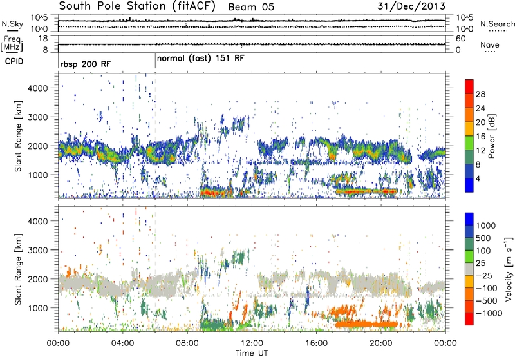Click the '-1000' tick on the Velocity color bar
The width and height of the screenshot is (515, 357).
489,313
